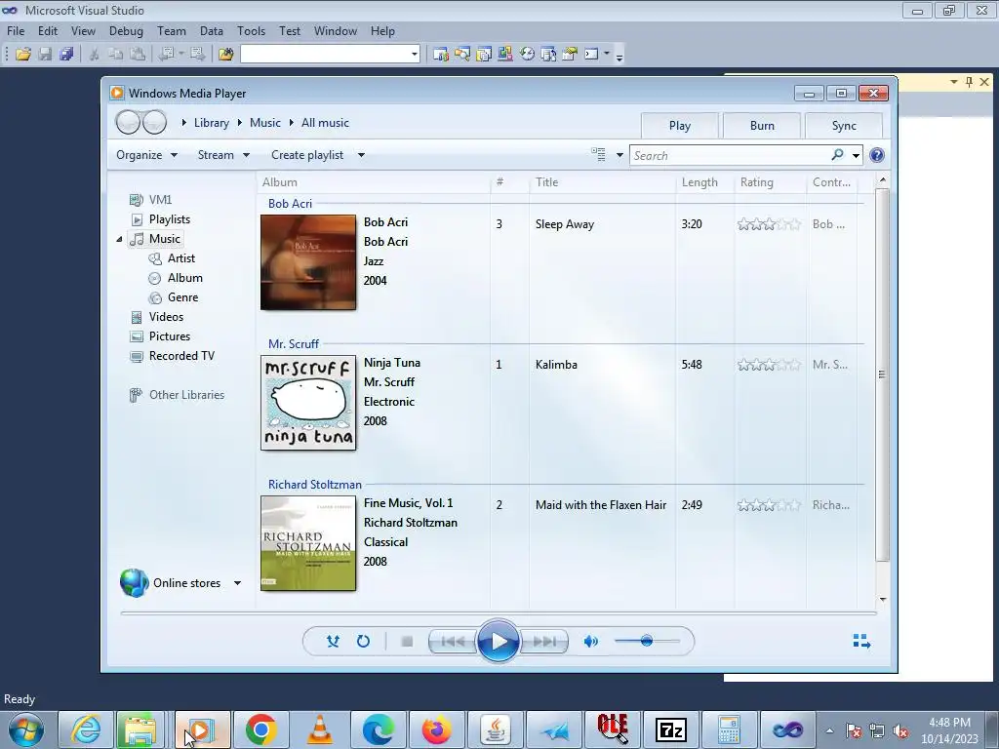Adjust the volume slider knob

click(x=647, y=641)
